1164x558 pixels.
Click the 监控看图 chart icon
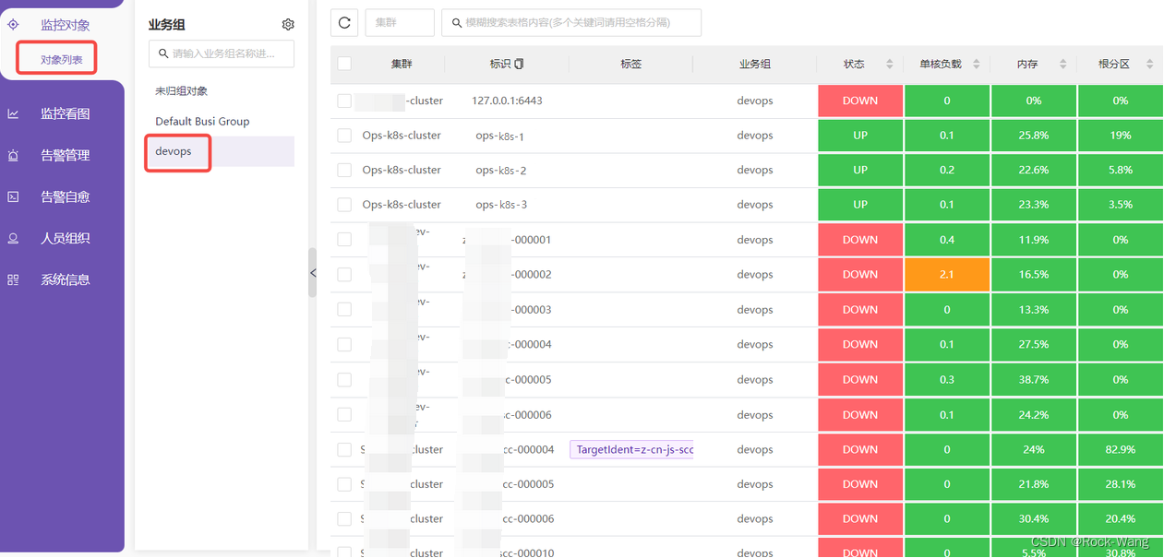(13, 113)
